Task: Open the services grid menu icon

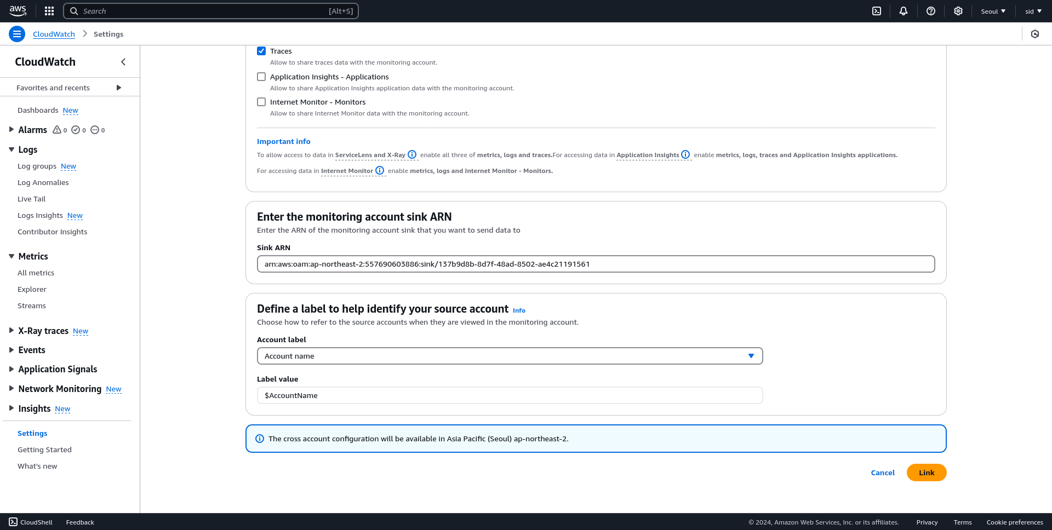Action: tap(49, 11)
